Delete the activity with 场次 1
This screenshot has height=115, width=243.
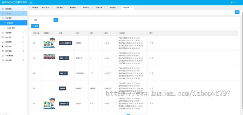pos(153,43)
